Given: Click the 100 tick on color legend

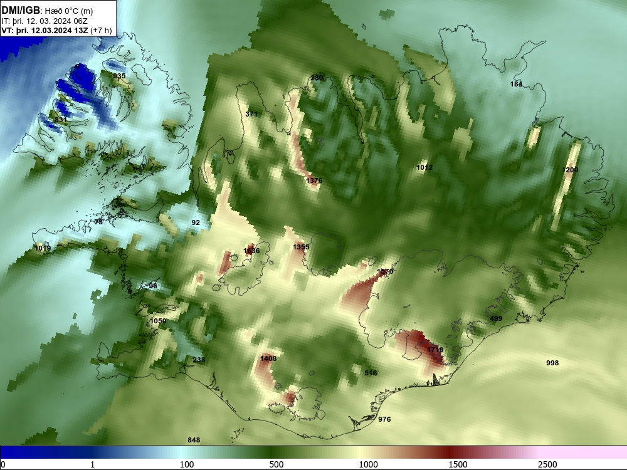Looking at the screenshot, I should pos(187,464).
